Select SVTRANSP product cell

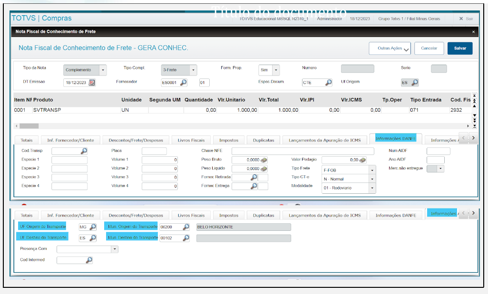coord(76,110)
